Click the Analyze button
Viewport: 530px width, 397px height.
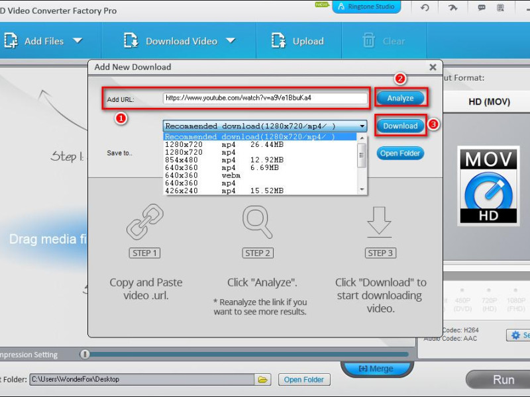pyautogui.click(x=401, y=98)
